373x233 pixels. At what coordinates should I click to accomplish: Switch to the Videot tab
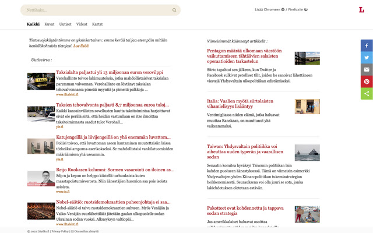pyautogui.click(x=82, y=24)
